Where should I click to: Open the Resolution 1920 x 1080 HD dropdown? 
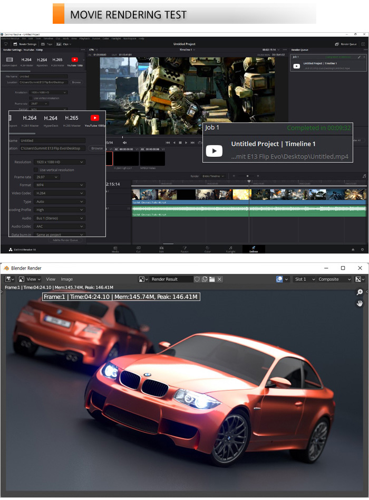48,92
